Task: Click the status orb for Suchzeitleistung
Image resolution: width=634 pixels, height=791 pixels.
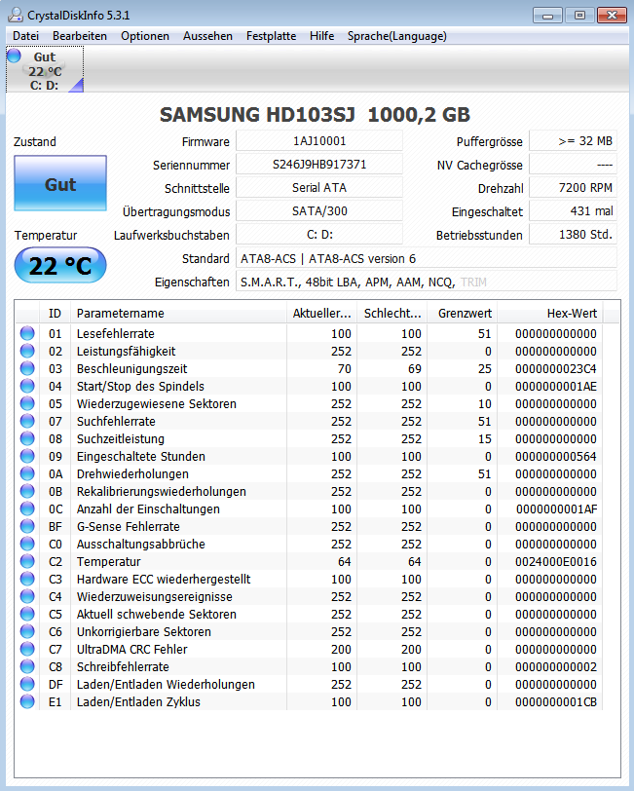Action: 27,439
